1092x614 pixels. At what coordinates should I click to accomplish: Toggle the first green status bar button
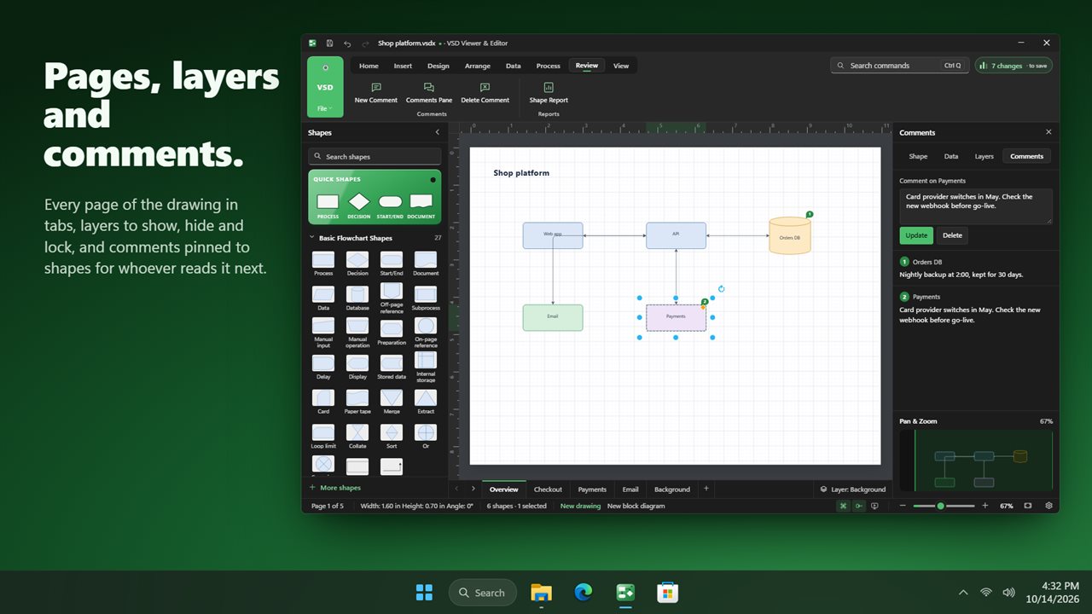click(844, 506)
